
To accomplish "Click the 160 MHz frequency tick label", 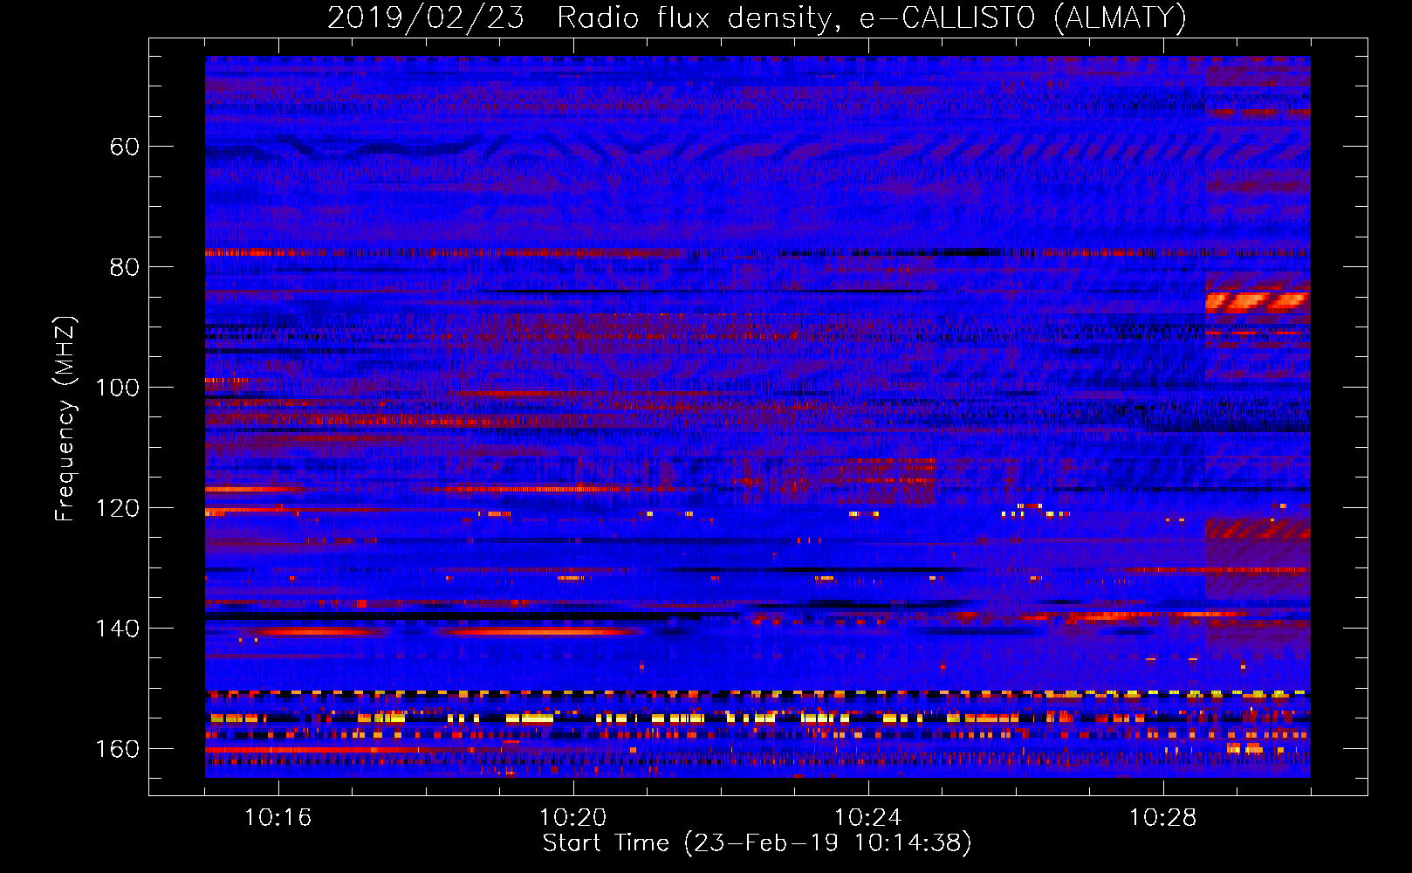I will [117, 749].
